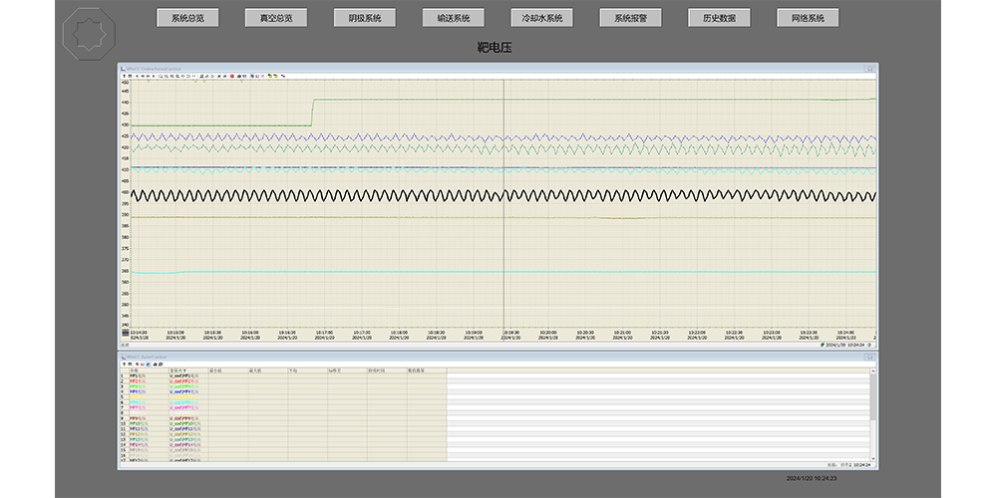Screen dimensions: 997x498
Task: Select the MF1 row in ruler table
Action: click(283, 375)
